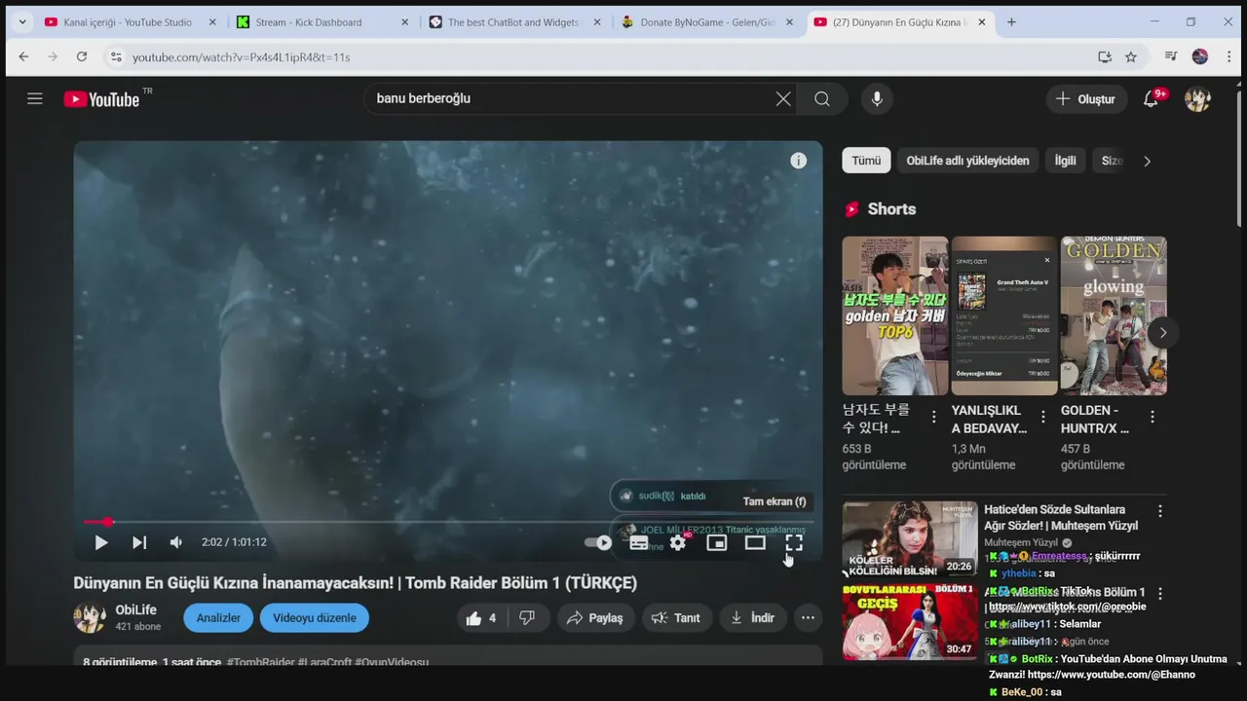The width and height of the screenshot is (1247, 701).
Task: Open the Grand Theft Auto V Short
Action: [1004, 315]
